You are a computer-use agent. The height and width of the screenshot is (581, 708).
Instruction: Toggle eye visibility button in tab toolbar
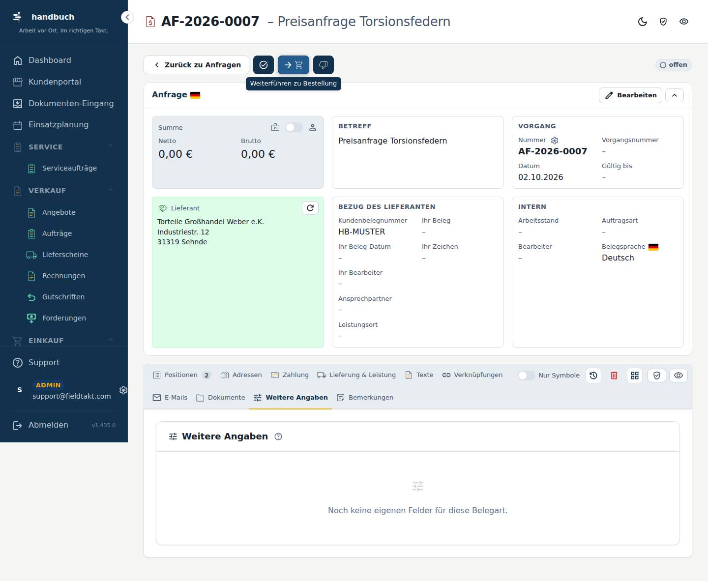tap(678, 376)
